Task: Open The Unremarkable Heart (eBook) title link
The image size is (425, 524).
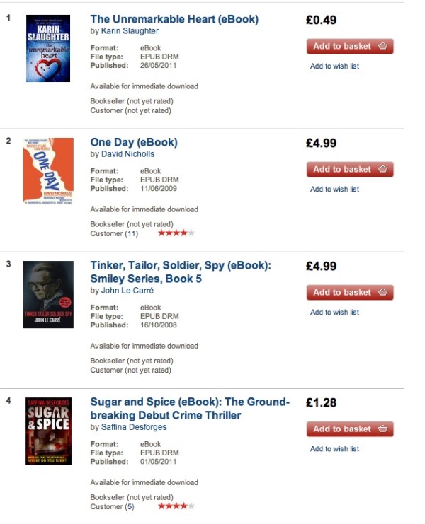Action: [x=174, y=19]
